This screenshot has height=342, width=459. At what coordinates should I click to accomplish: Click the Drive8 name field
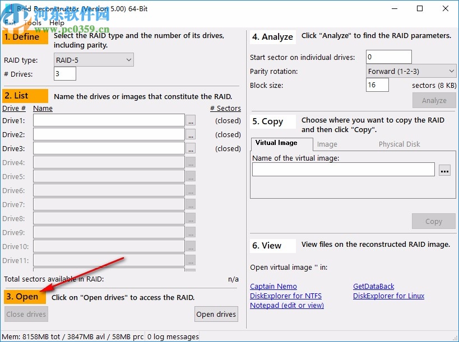(109, 218)
